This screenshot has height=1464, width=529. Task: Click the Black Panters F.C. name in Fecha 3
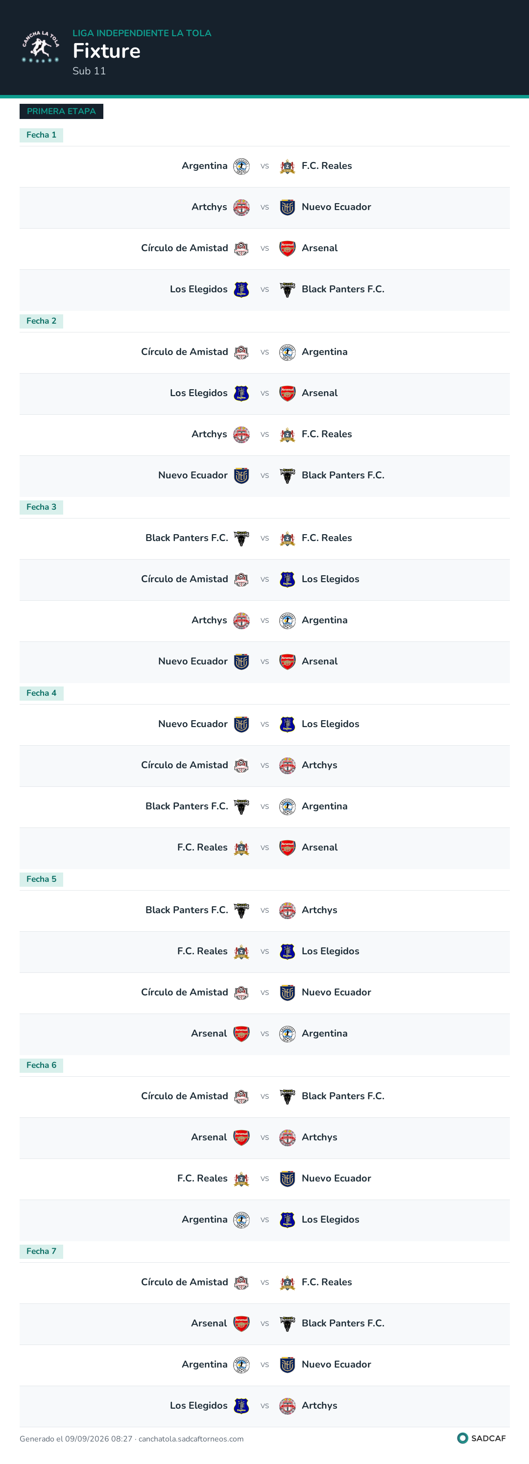pyautogui.click(x=187, y=538)
